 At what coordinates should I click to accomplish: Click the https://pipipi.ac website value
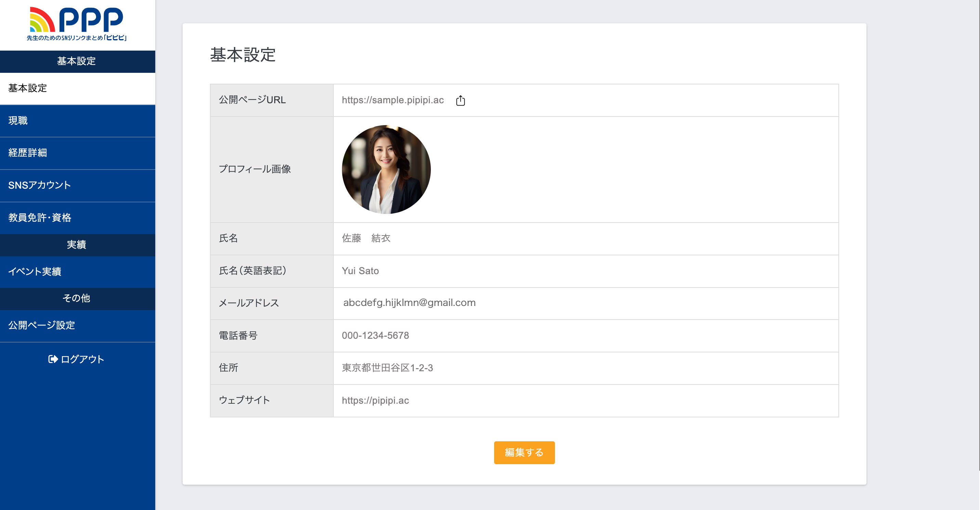[375, 401]
